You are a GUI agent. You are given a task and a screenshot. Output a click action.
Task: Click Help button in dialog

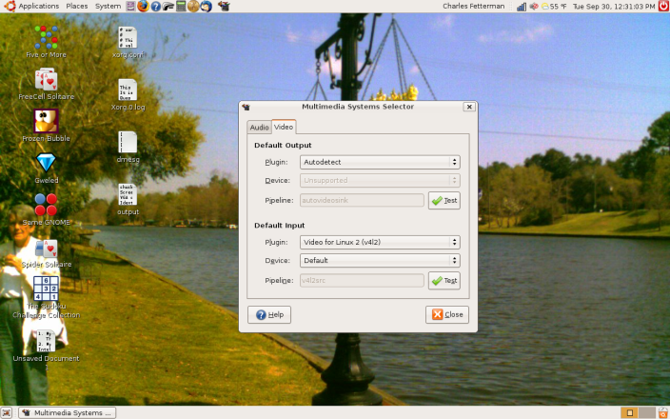pos(269,314)
